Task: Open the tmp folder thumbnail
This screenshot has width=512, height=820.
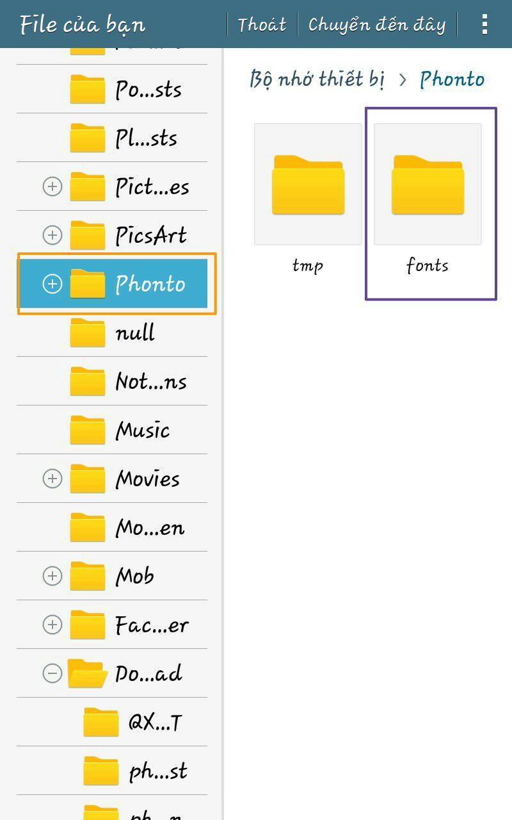Action: point(308,184)
